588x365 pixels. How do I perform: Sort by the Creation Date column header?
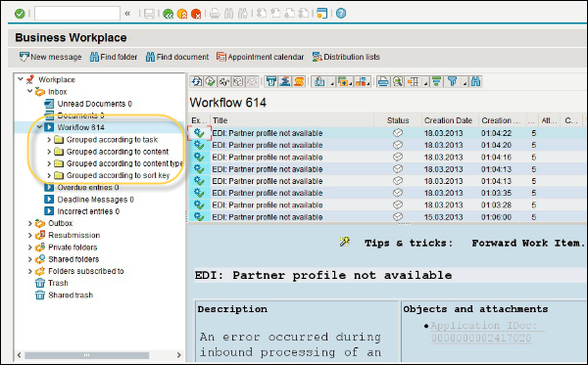[448, 120]
